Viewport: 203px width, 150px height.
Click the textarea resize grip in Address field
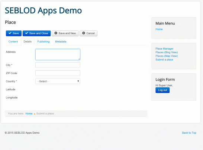(x=79, y=59)
